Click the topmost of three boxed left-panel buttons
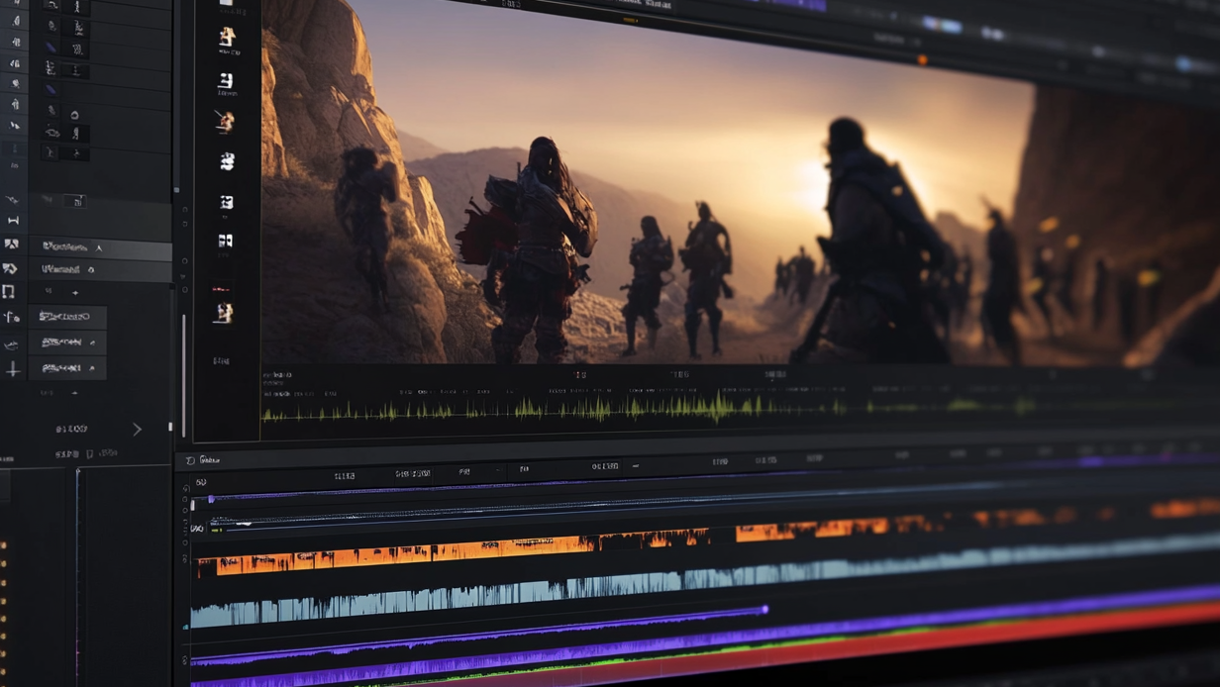Viewport: 1220px width, 687px height. [67, 317]
